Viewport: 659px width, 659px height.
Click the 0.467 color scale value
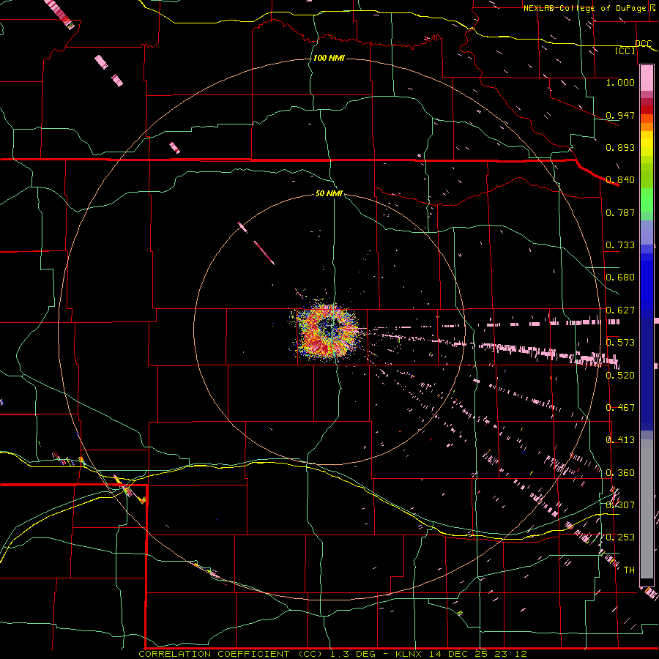point(620,408)
